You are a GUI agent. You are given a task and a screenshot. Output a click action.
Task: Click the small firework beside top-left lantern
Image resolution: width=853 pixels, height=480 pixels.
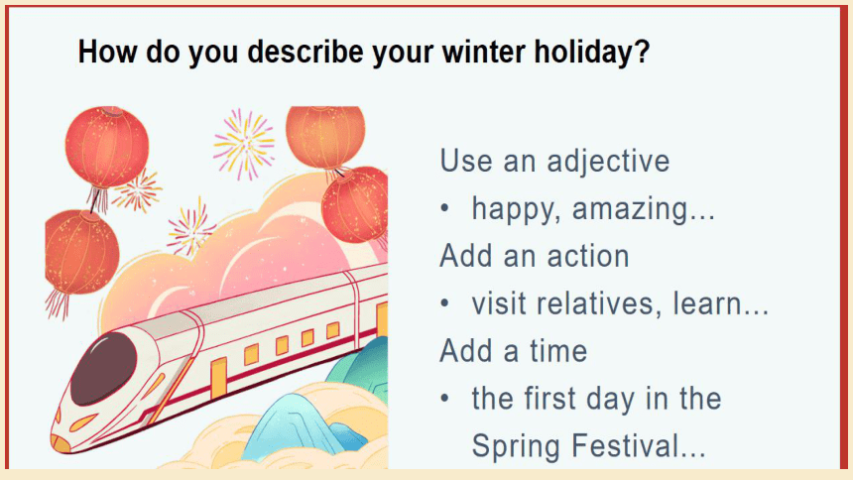pos(137,190)
